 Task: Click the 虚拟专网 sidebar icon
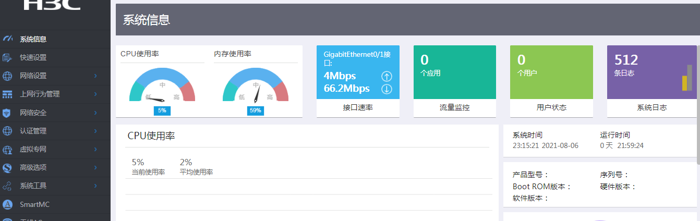tap(7, 150)
